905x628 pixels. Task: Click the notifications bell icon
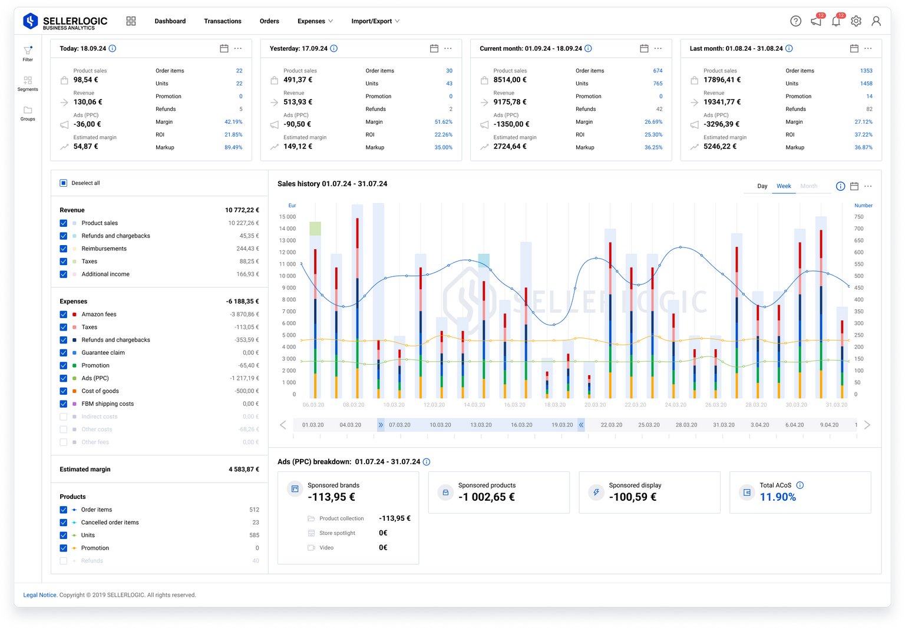click(x=836, y=21)
